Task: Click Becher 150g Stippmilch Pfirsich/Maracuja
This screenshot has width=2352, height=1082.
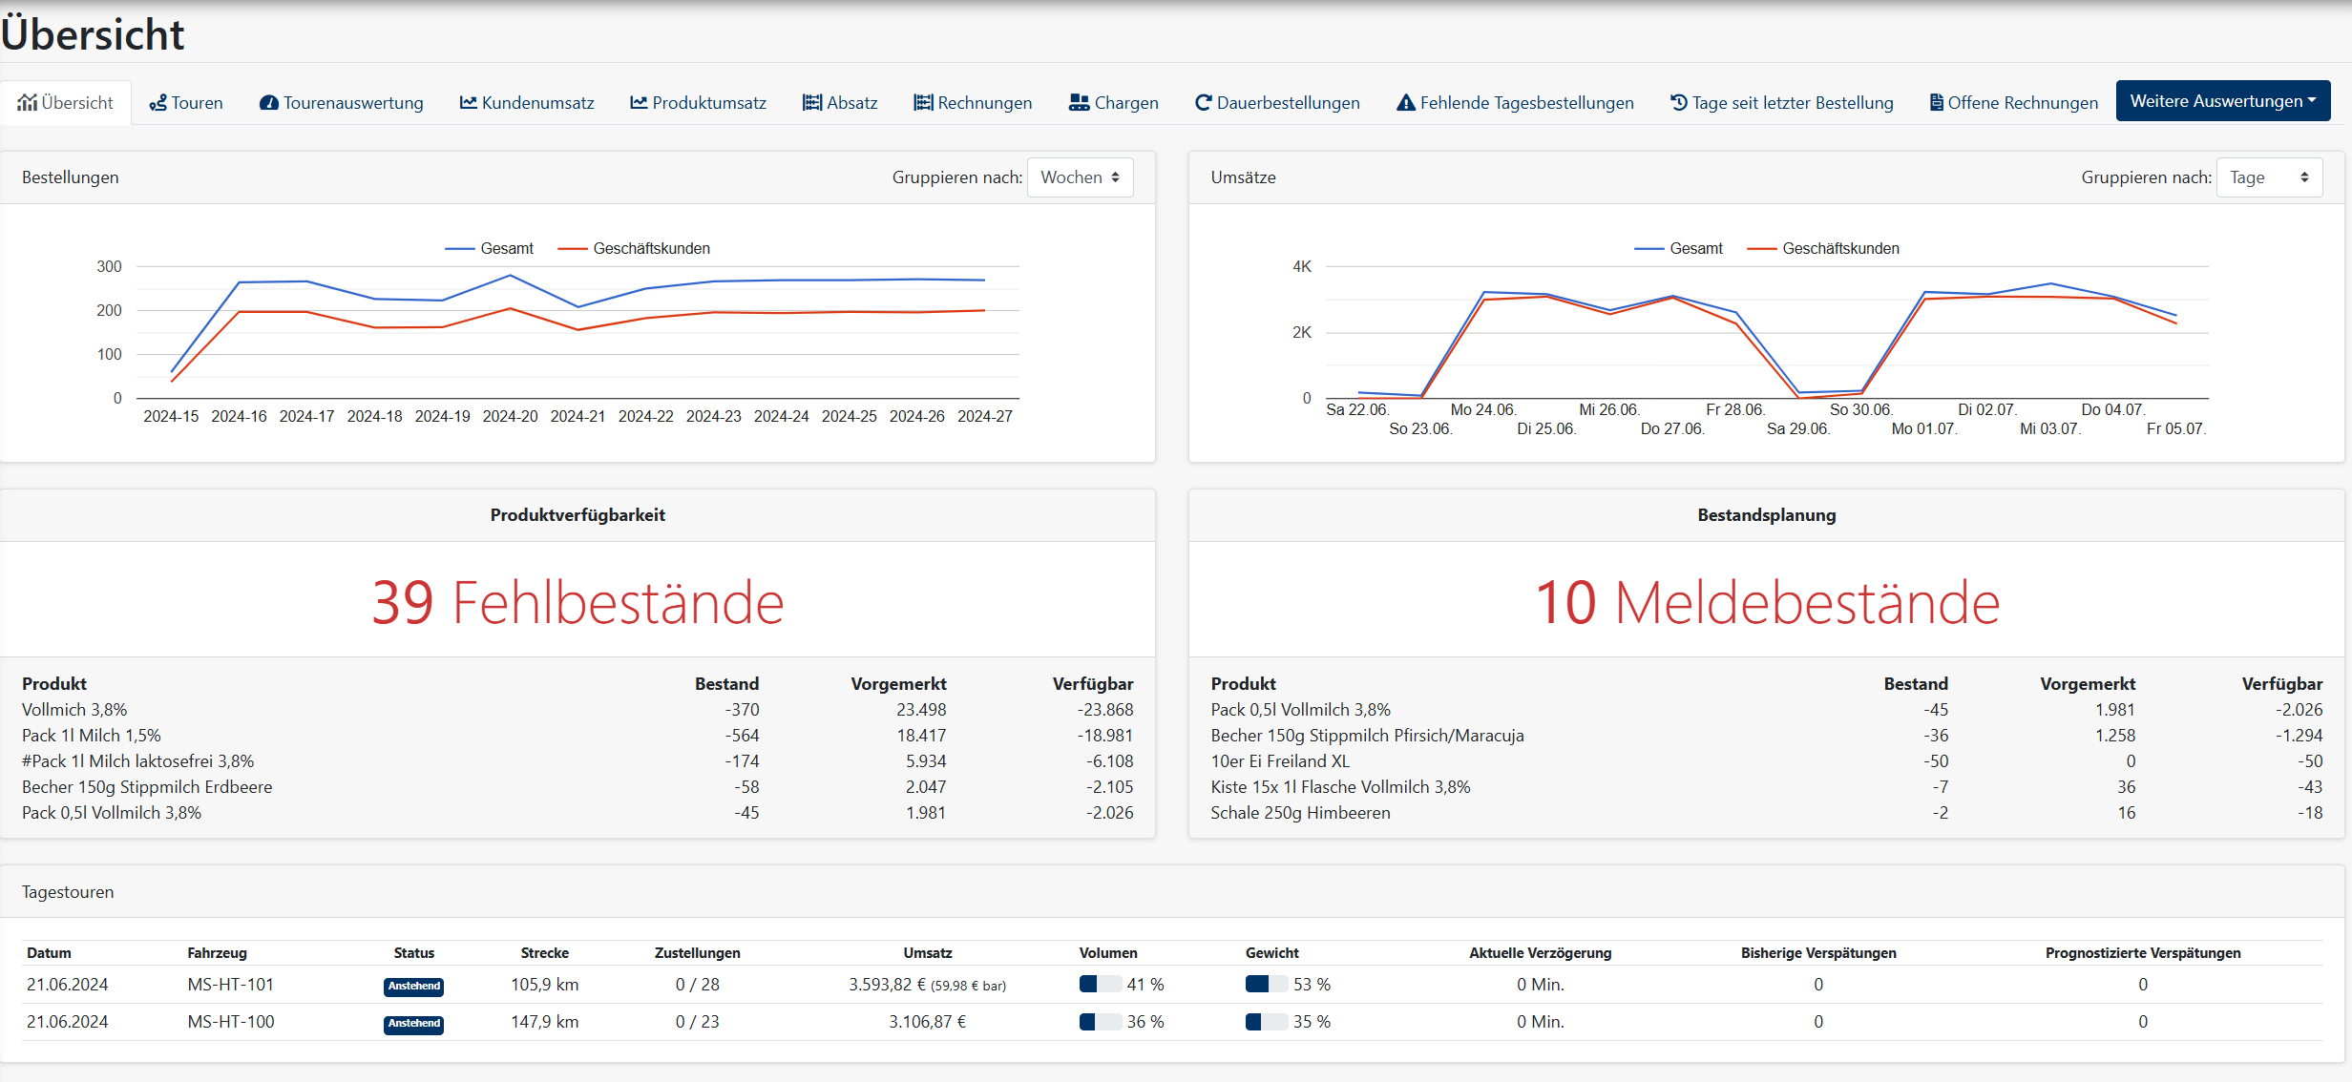Action: (x=1367, y=736)
